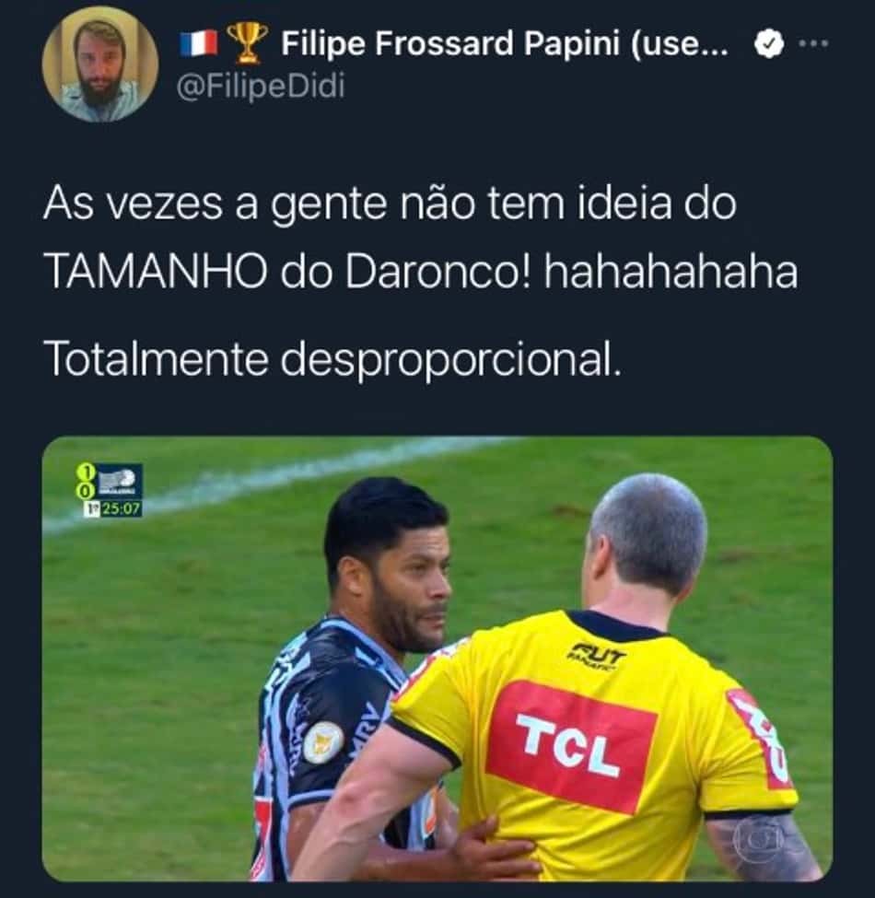Click the league badge on the striped sleeve
Screen dimensions: 875x898
pyautogui.click(x=323, y=742)
